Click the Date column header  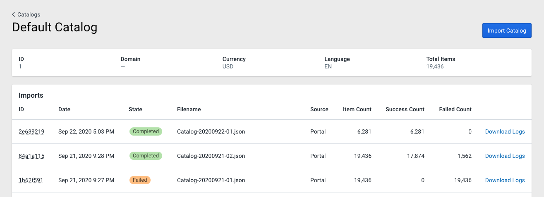(x=65, y=110)
